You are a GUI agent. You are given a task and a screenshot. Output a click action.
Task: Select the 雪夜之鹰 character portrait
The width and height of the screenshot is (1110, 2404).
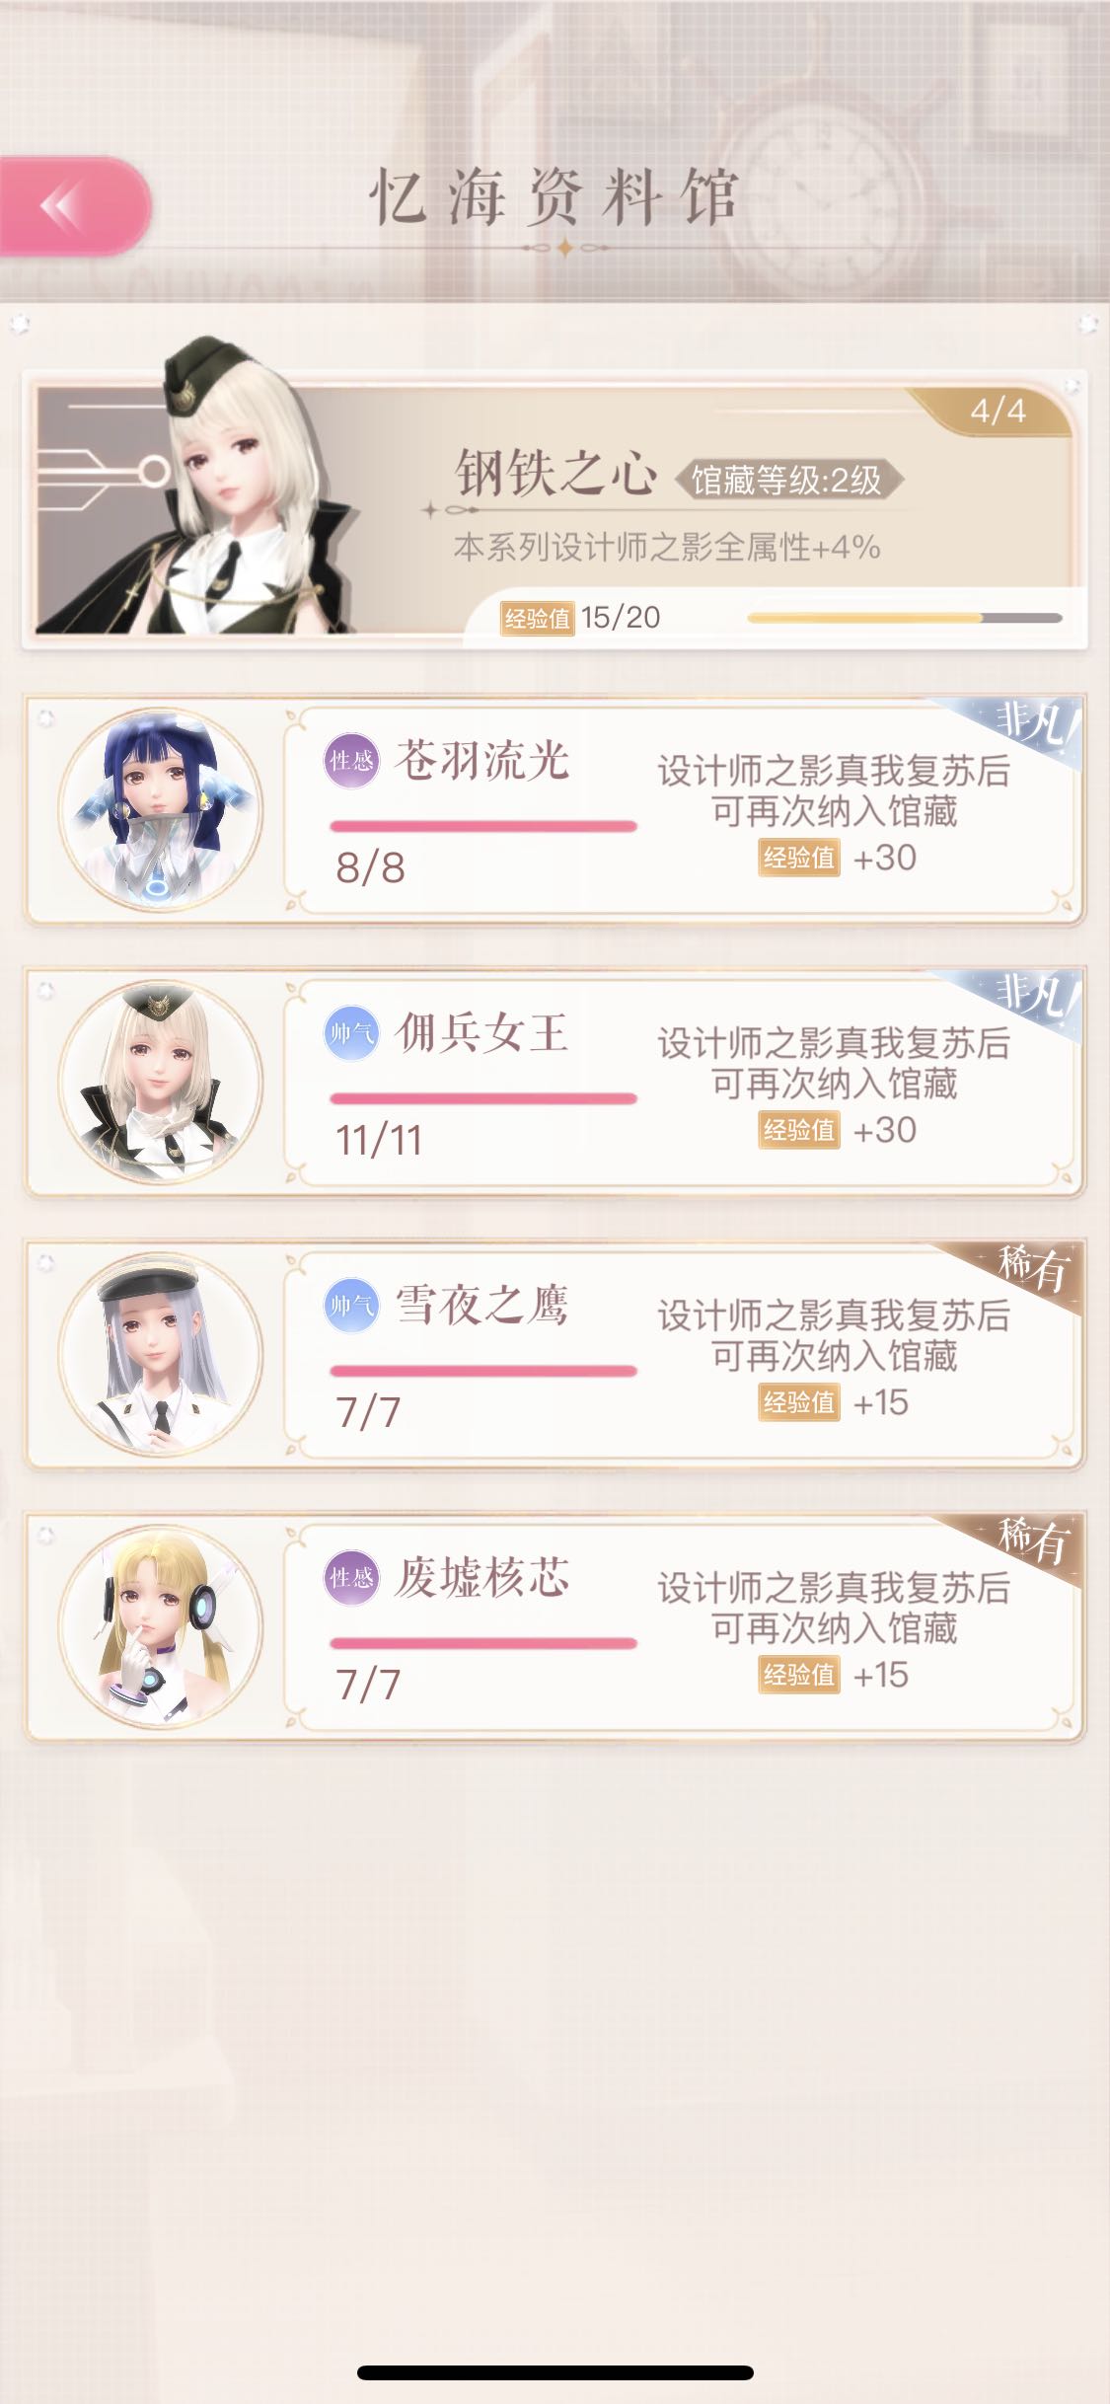click(x=161, y=1354)
